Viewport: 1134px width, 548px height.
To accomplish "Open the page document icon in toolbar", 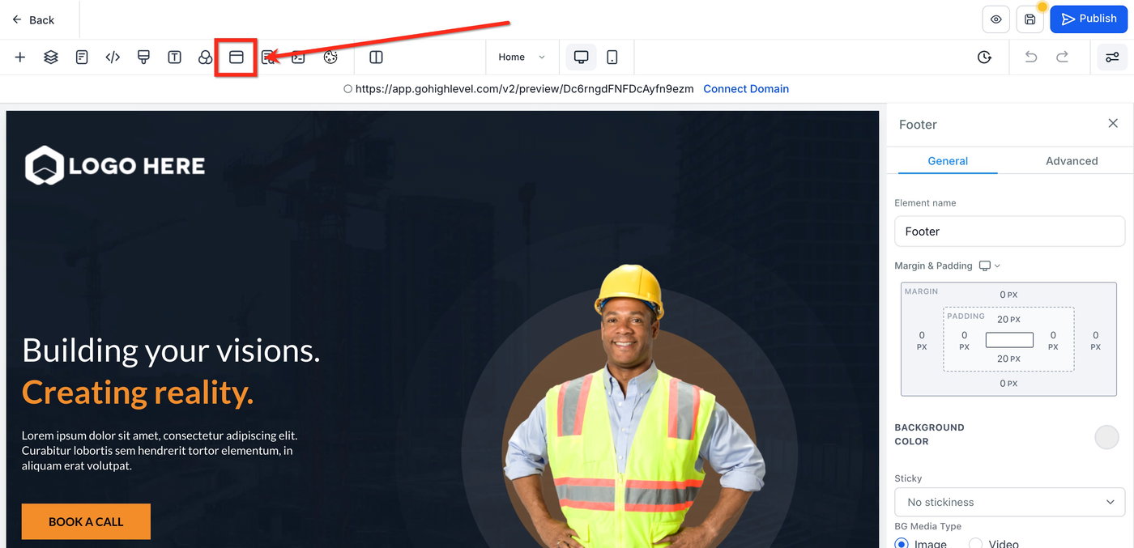I will pyautogui.click(x=82, y=57).
